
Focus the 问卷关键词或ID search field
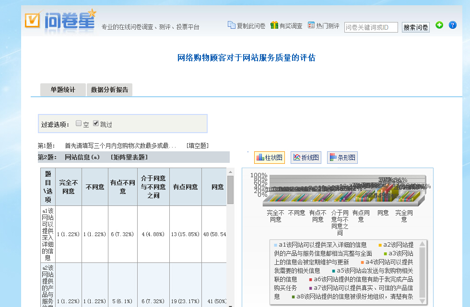pyautogui.click(x=371, y=27)
